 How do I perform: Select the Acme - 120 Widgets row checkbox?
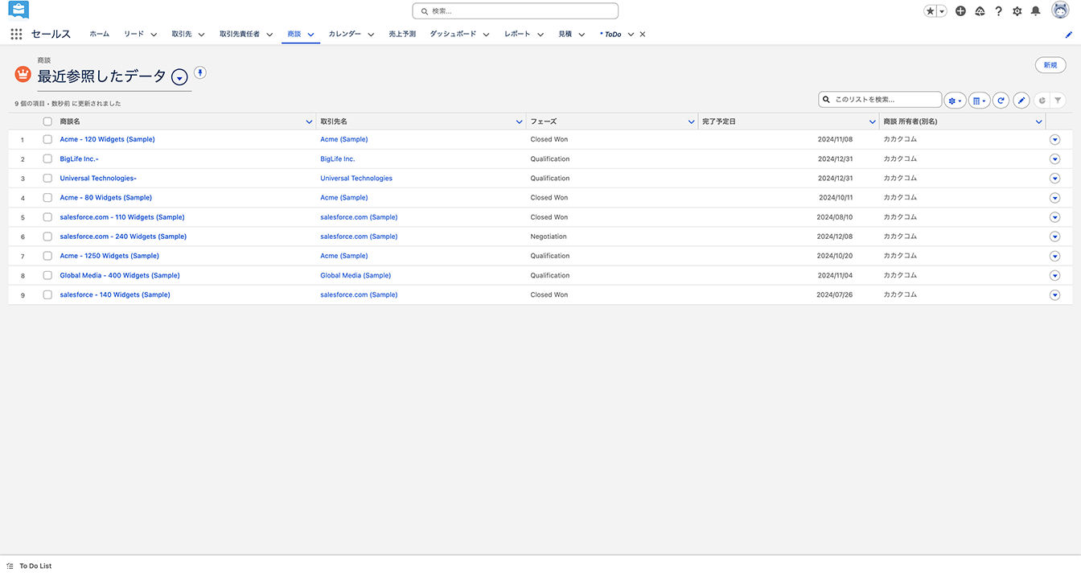[47, 139]
